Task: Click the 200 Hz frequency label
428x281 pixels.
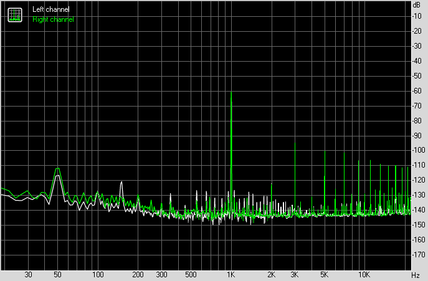Action: click(x=138, y=275)
